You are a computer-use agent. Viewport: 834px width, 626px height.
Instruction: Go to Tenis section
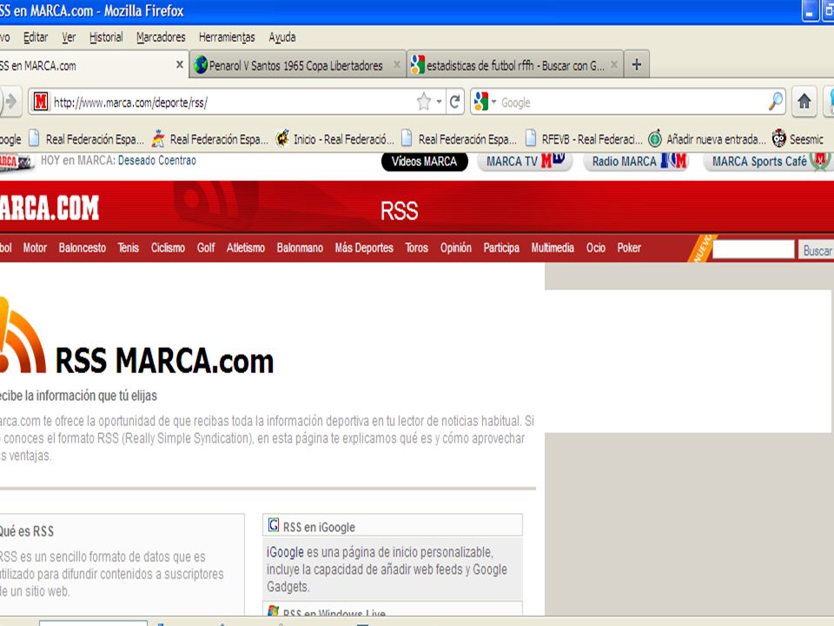(x=129, y=248)
